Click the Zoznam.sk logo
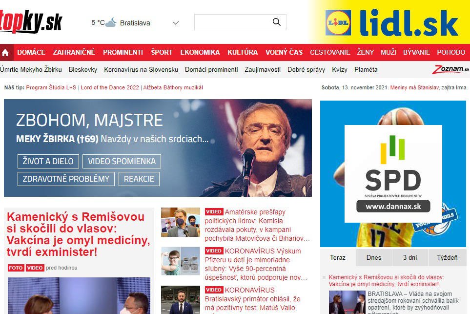Image resolution: width=470 pixels, height=314 pixels. pyautogui.click(x=450, y=69)
